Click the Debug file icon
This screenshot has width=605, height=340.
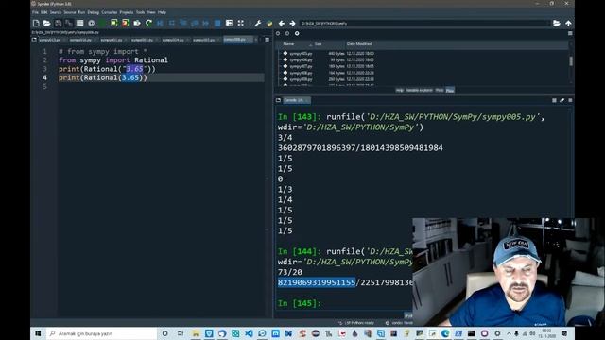(x=160, y=23)
